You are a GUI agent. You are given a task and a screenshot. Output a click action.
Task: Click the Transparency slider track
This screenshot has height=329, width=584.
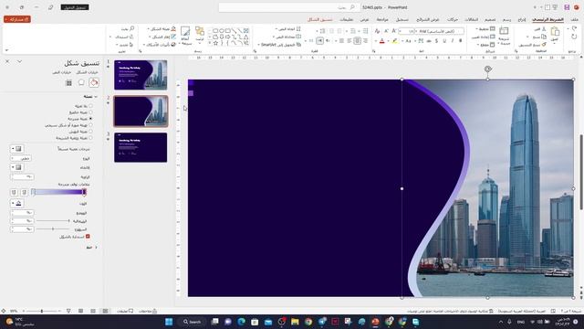coord(53,221)
